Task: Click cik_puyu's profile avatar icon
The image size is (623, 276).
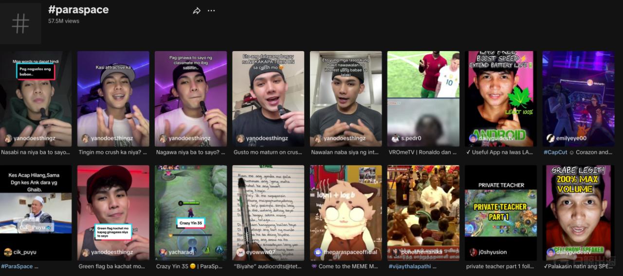Action: point(8,252)
